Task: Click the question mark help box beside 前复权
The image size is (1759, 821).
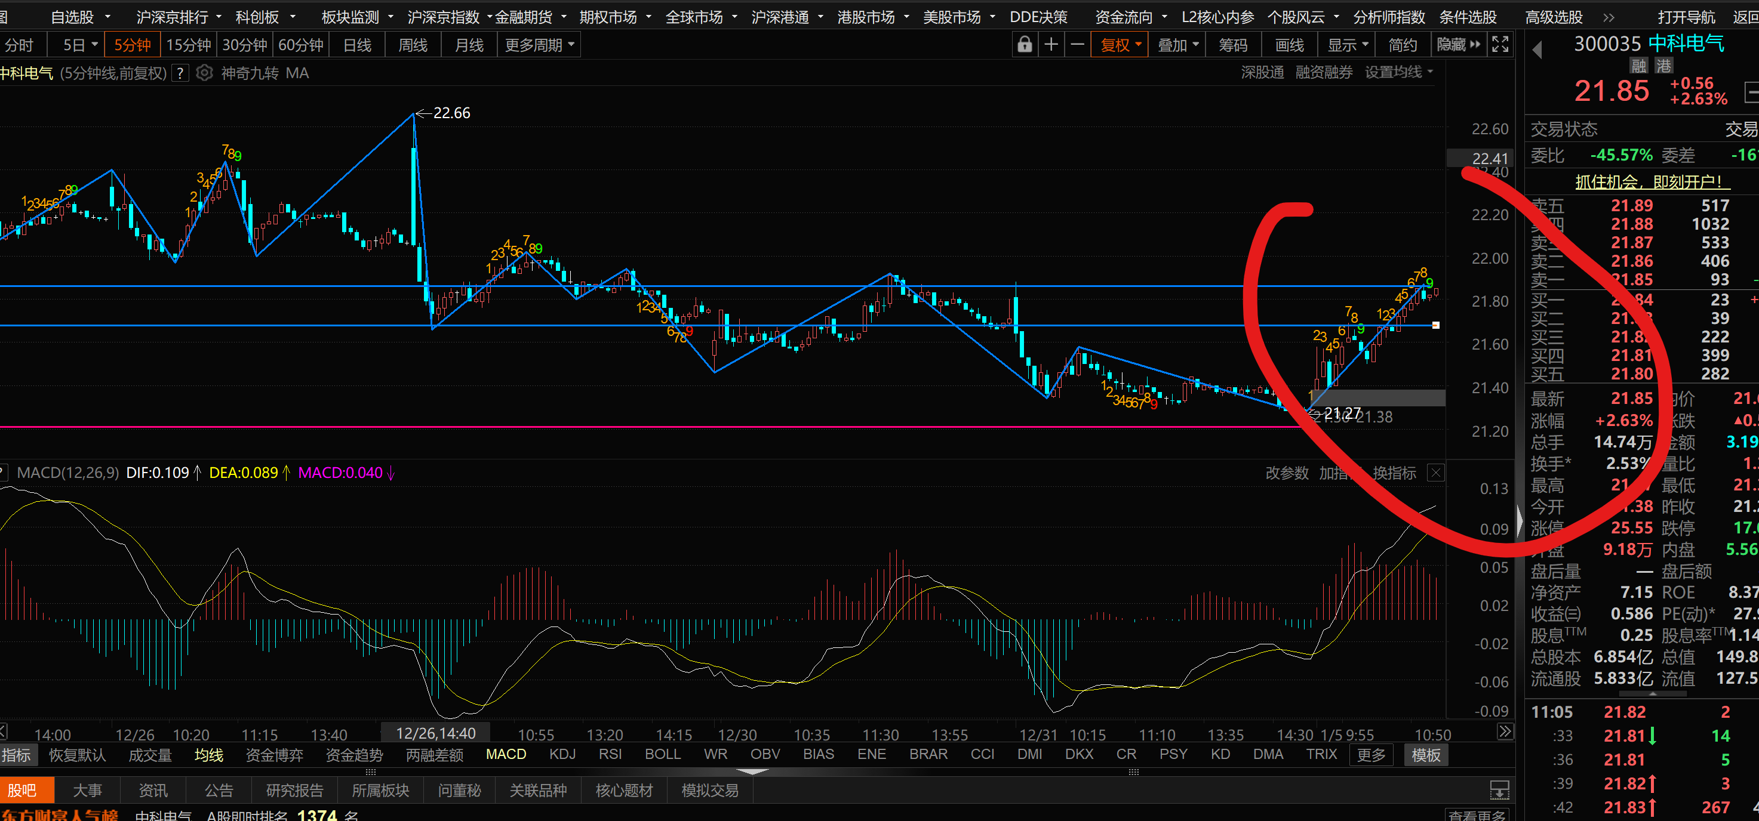Action: coord(180,73)
